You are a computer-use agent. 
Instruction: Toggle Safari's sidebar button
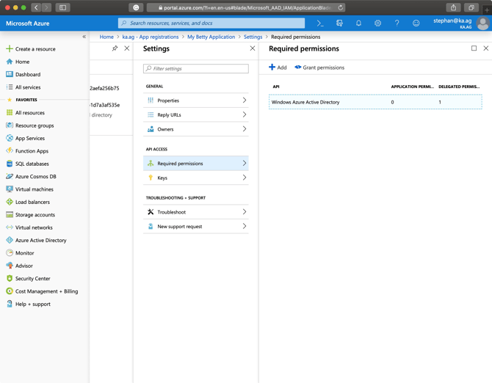tap(62, 7)
